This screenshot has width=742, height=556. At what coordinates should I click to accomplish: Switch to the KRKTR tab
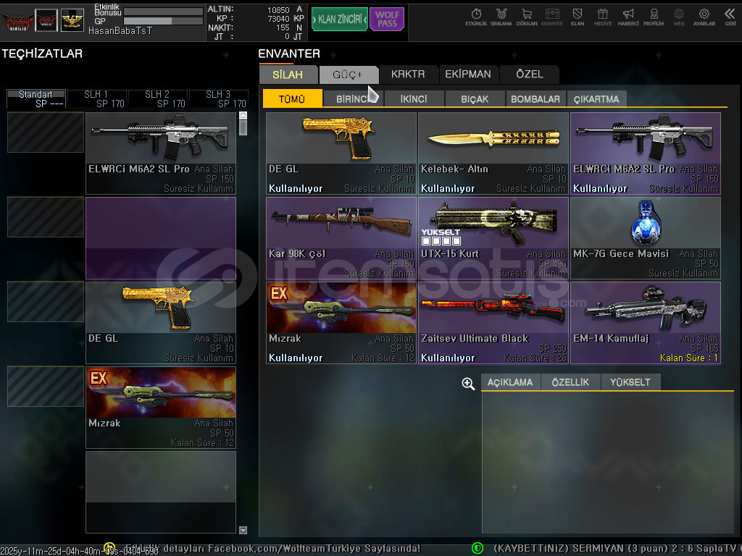coord(408,75)
